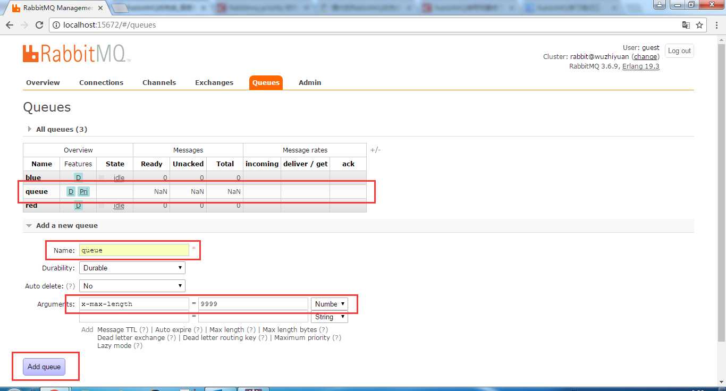This screenshot has width=726, height=391.
Task: Click the (?) help after Maximum priority
Action: (336, 337)
